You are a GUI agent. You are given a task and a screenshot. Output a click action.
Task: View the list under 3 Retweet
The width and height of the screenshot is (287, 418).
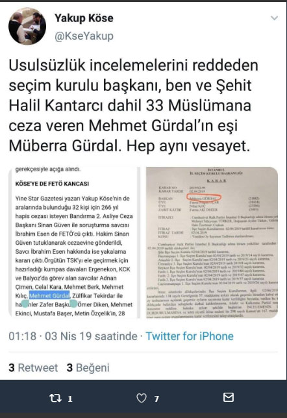point(33,367)
